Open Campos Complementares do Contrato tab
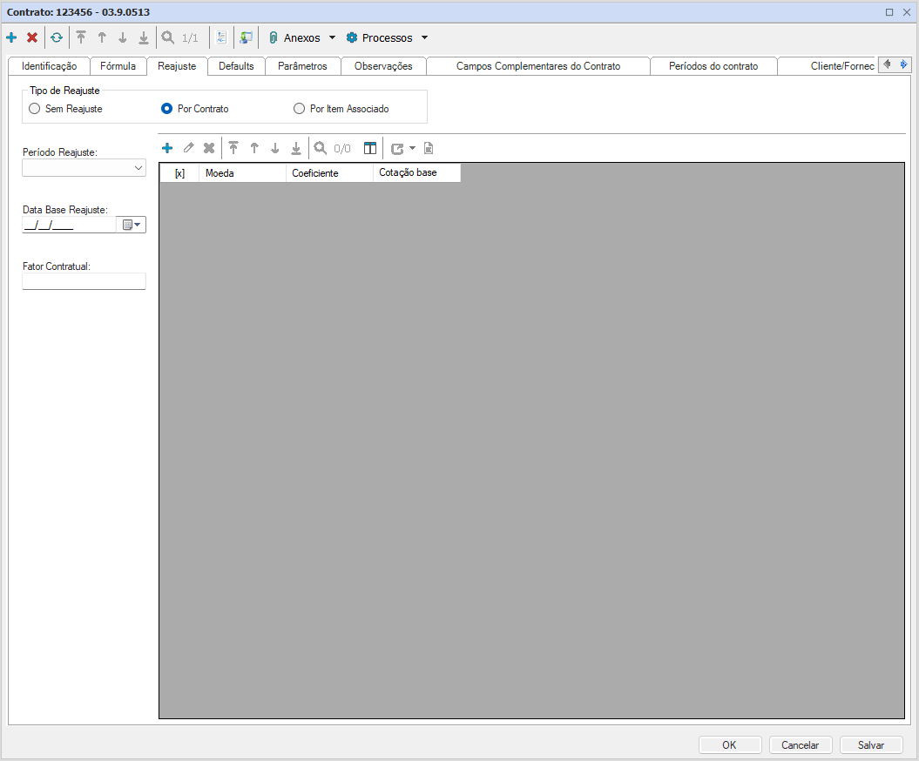The image size is (919, 761). (x=538, y=66)
